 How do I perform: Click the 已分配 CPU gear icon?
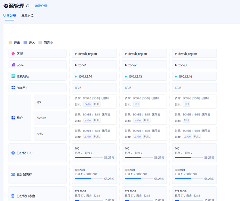tap(13, 153)
